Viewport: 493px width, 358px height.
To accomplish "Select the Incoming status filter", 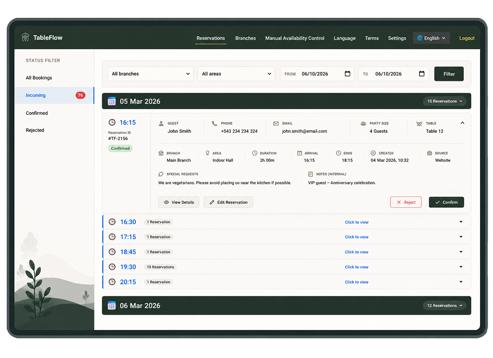I will coord(54,95).
